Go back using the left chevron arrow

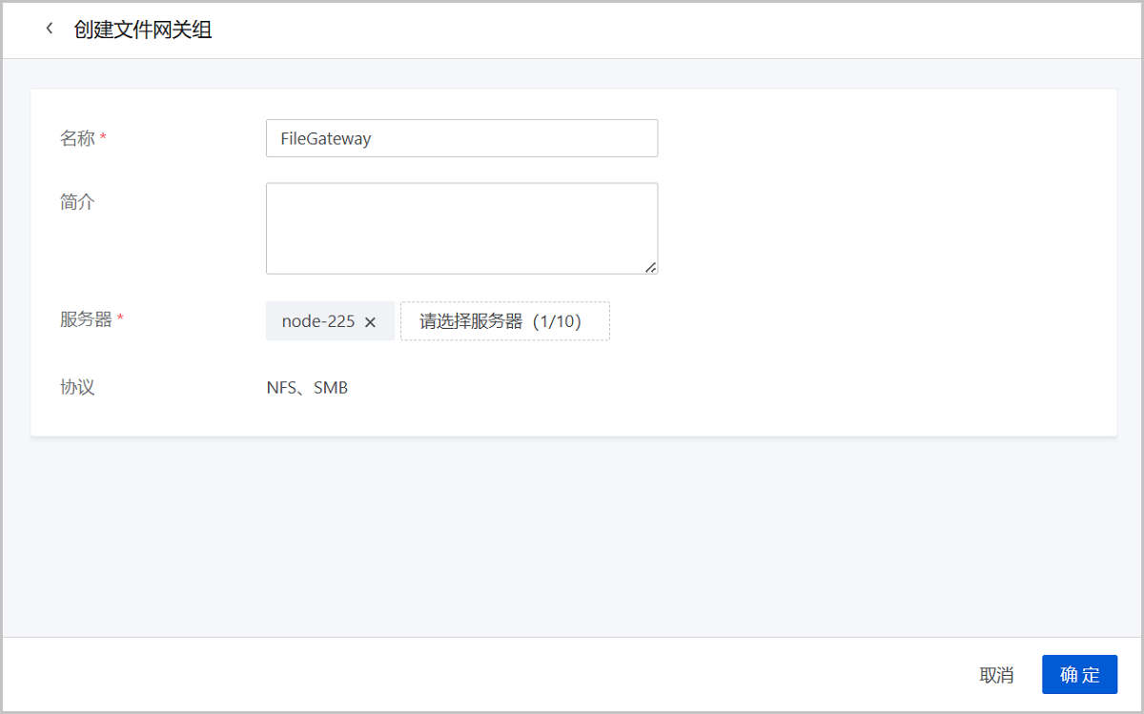50,29
